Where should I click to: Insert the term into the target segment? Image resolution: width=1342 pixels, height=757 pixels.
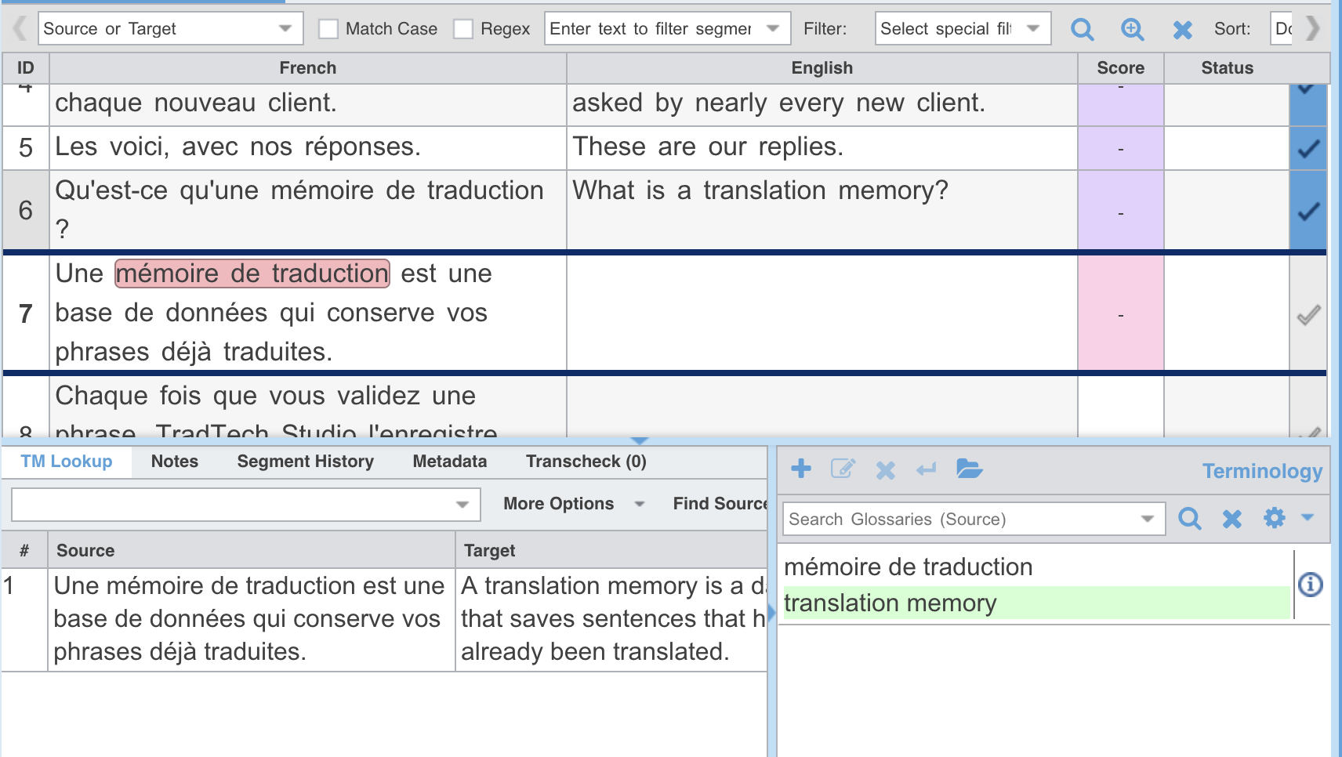click(x=927, y=469)
